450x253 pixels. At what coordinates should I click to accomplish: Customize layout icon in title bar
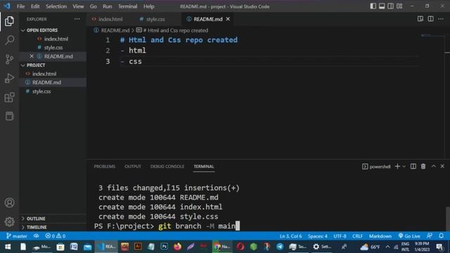point(399,6)
